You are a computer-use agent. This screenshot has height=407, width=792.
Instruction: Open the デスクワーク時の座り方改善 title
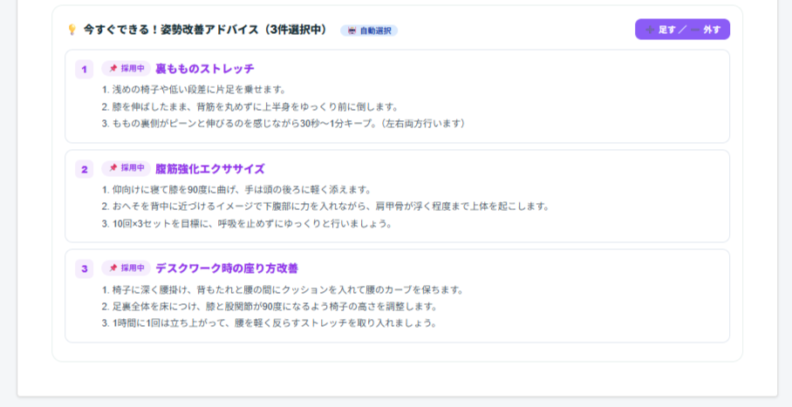click(x=227, y=268)
